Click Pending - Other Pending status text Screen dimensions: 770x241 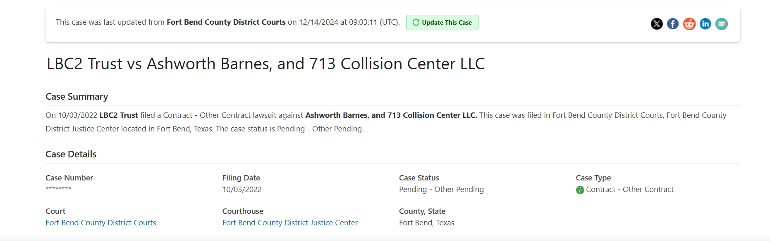[441, 189]
